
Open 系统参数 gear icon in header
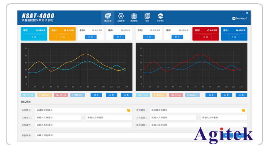[121, 16]
